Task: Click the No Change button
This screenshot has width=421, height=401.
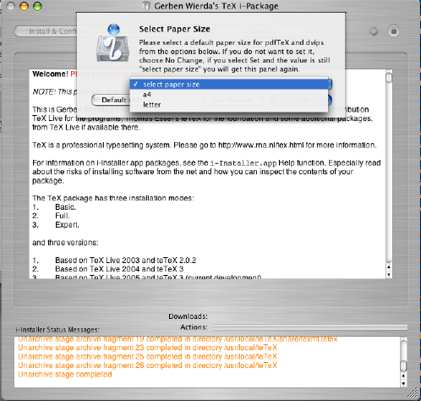Action: pos(232,100)
